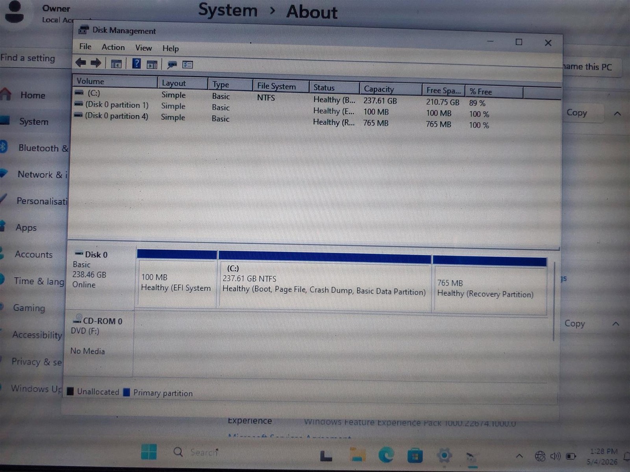Open the File menu
Image resolution: width=630 pixels, height=472 pixels.
[x=85, y=46]
